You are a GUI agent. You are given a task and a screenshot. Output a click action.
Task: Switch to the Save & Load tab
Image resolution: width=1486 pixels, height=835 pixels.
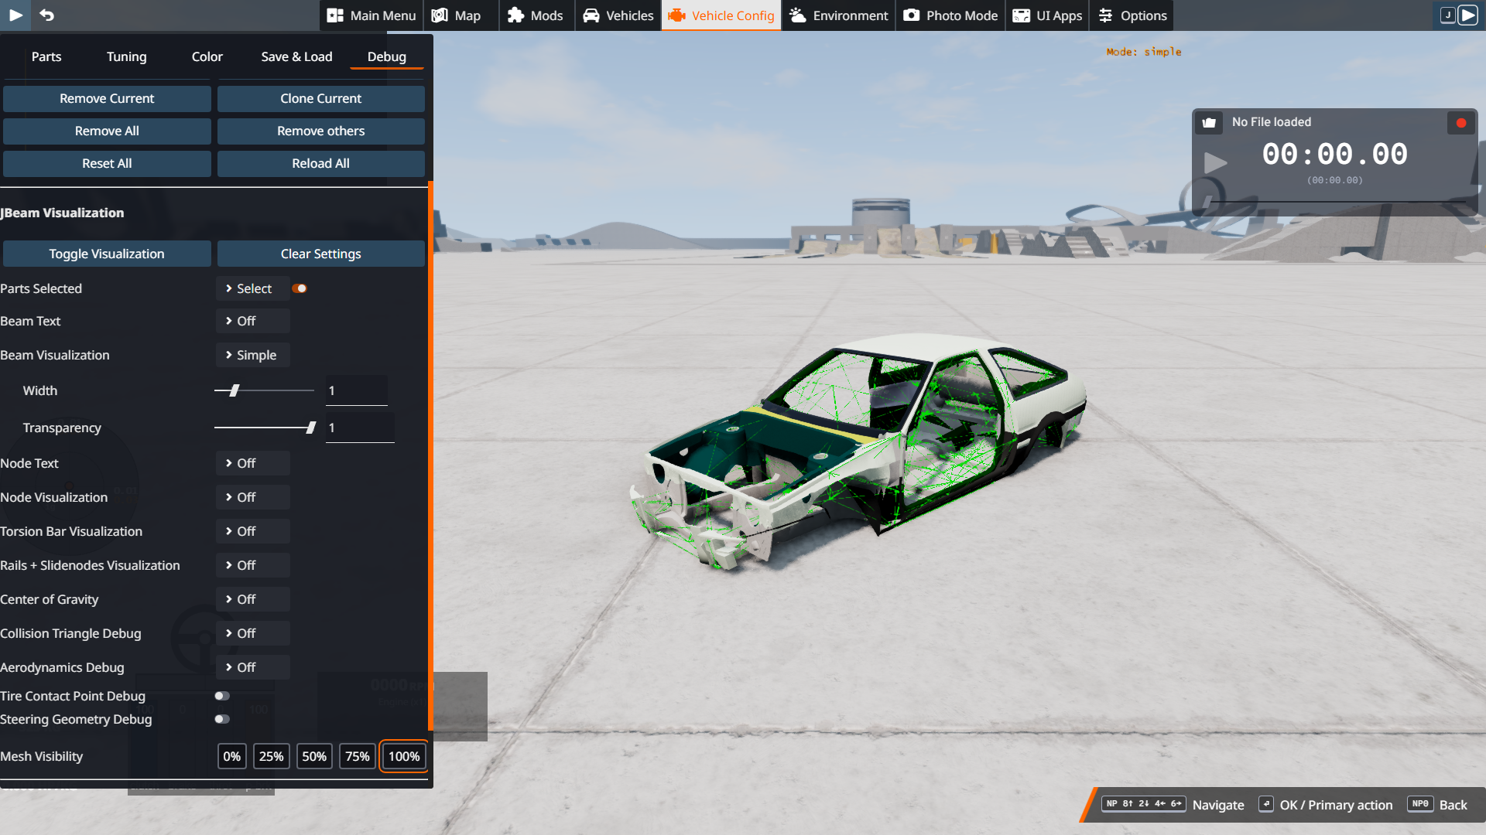tap(296, 56)
